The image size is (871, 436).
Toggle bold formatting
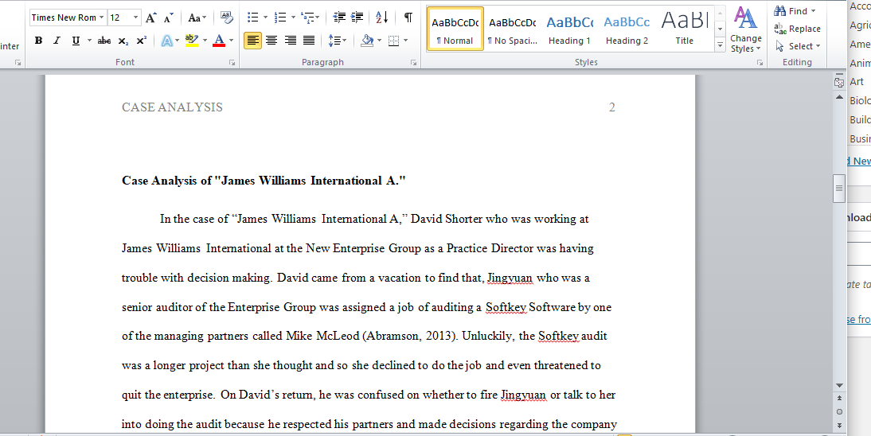point(38,41)
